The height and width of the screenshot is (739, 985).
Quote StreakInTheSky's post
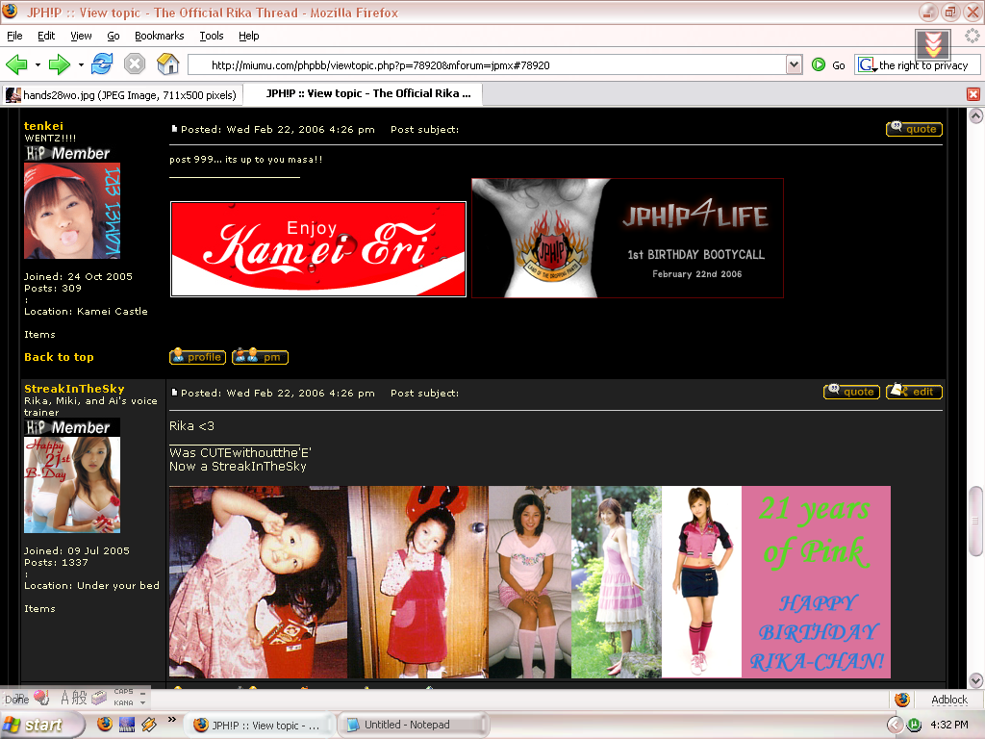pos(851,392)
